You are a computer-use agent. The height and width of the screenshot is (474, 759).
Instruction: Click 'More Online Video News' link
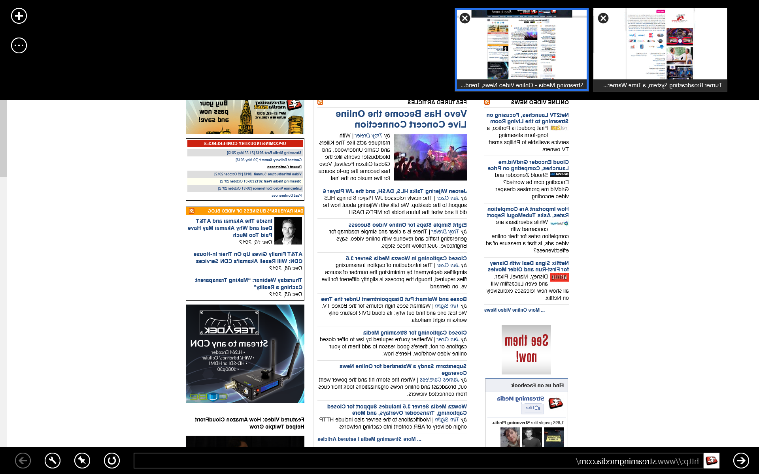pyautogui.click(x=514, y=310)
